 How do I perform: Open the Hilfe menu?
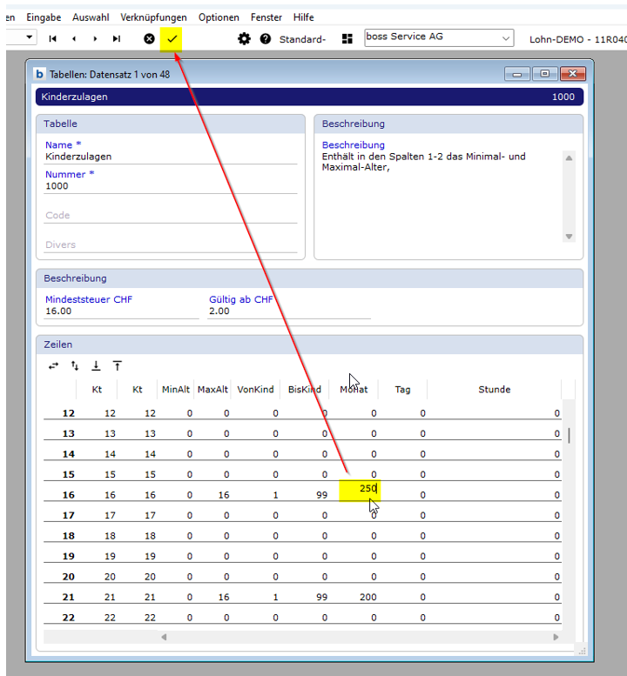click(x=303, y=17)
